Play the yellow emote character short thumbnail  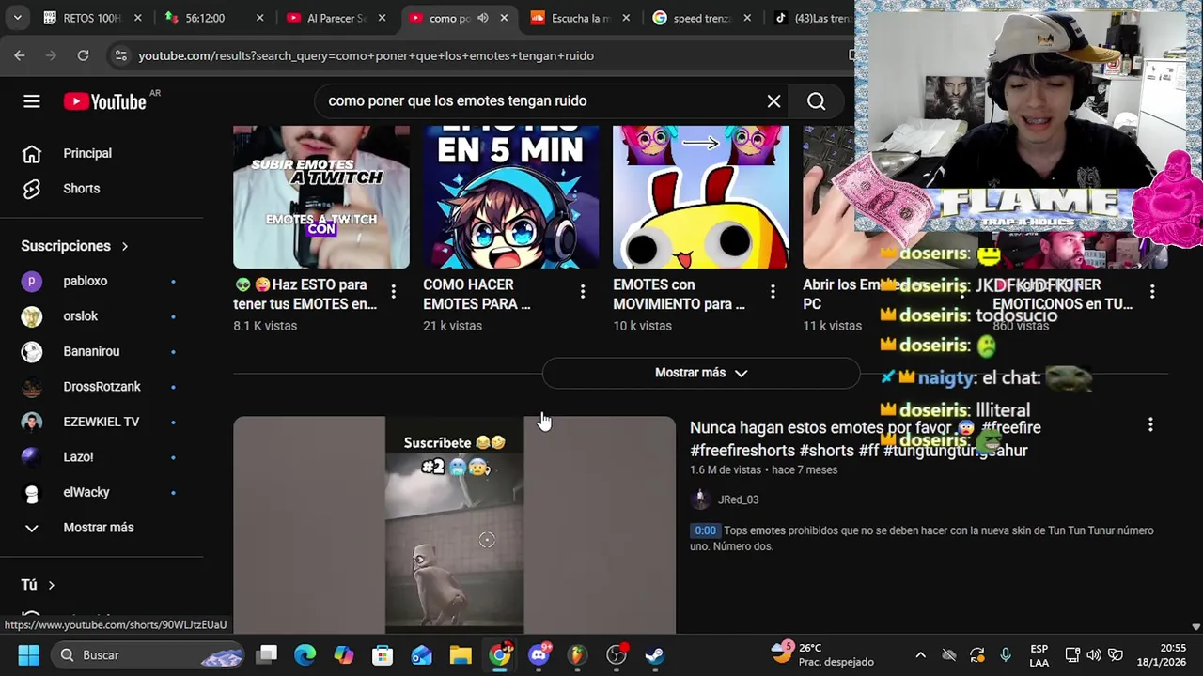[701, 197]
